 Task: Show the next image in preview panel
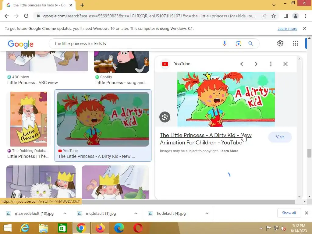pos(256,64)
